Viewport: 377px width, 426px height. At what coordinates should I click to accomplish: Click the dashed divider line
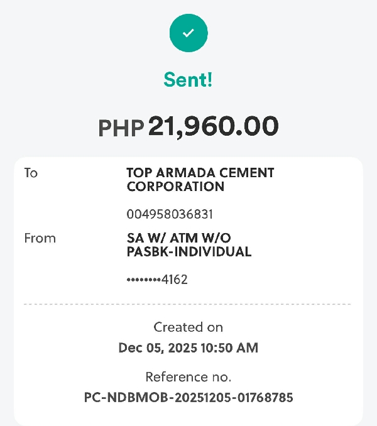pyautogui.click(x=188, y=305)
